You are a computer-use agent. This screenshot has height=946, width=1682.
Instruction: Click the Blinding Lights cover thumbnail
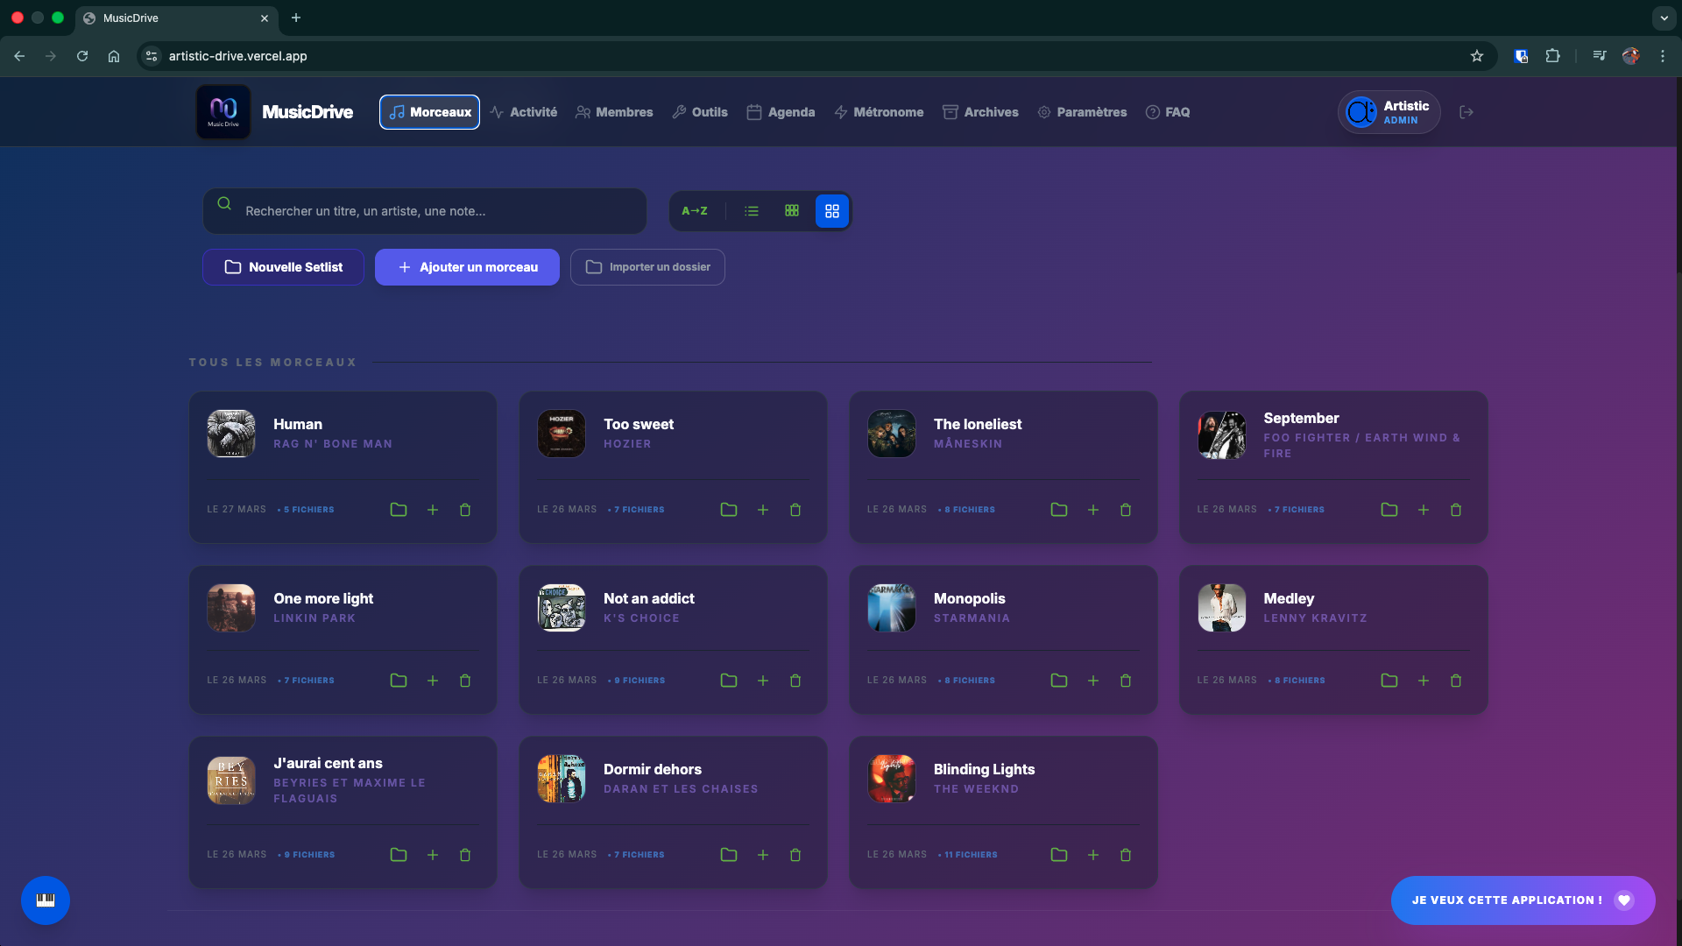[892, 779]
